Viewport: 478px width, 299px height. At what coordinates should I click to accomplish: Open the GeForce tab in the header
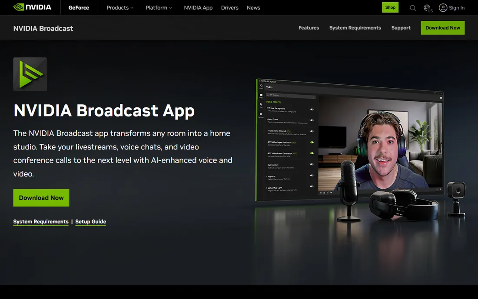pos(79,8)
